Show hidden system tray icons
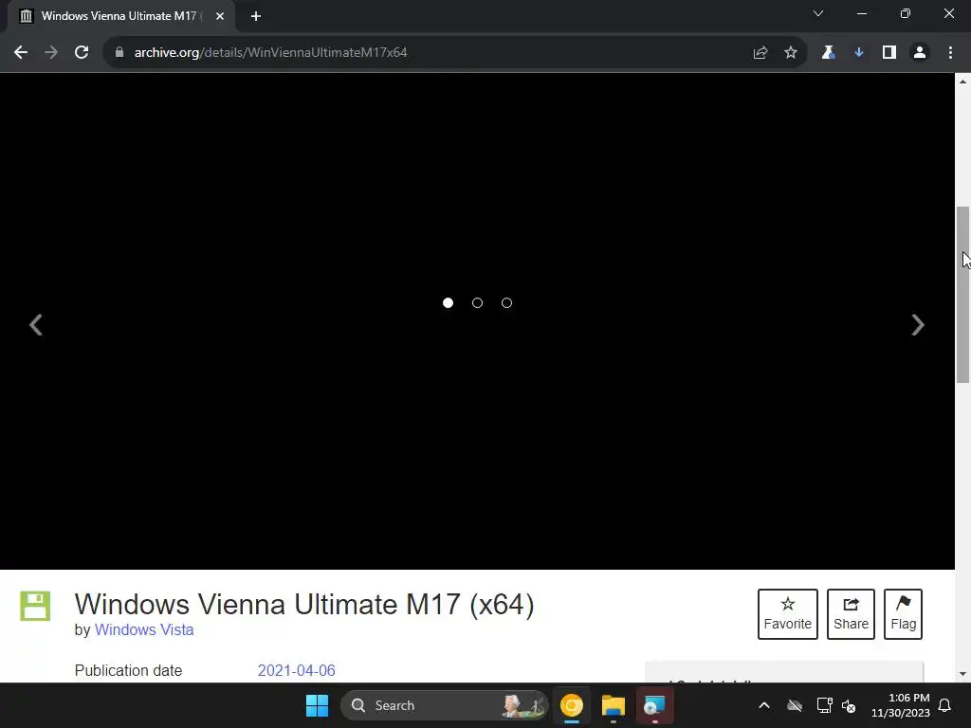The width and height of the screenshot is (971, 728). click(764, 705)
